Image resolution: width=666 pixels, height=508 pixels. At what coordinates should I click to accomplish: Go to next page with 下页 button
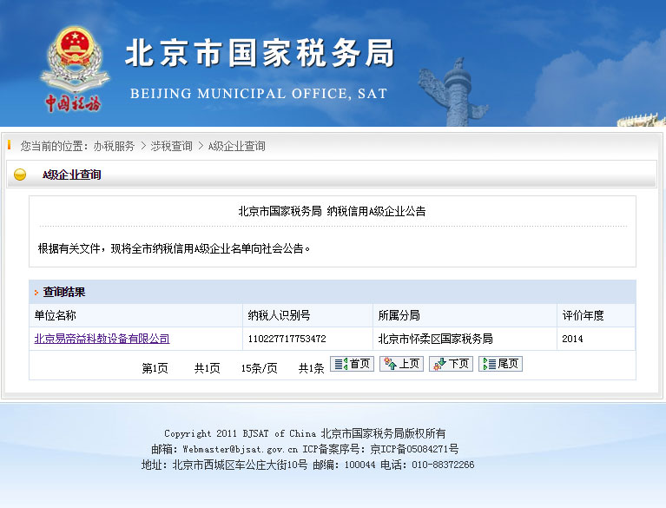pos(451,364)
